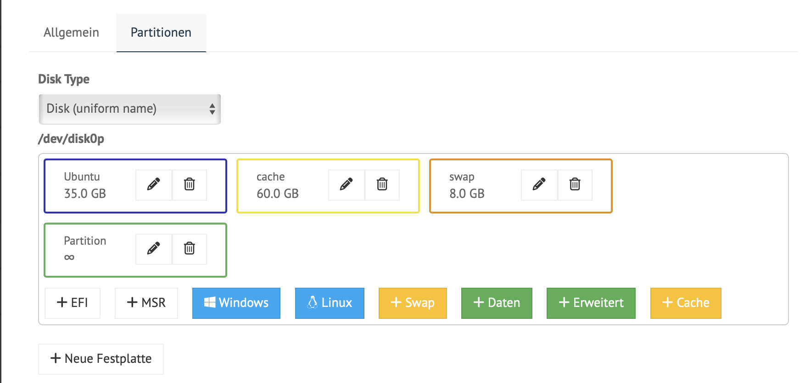Switch to the Allgemein tab
Image resolution: width=805 pixels, height=383 pixels.
(x=71, y=33)
